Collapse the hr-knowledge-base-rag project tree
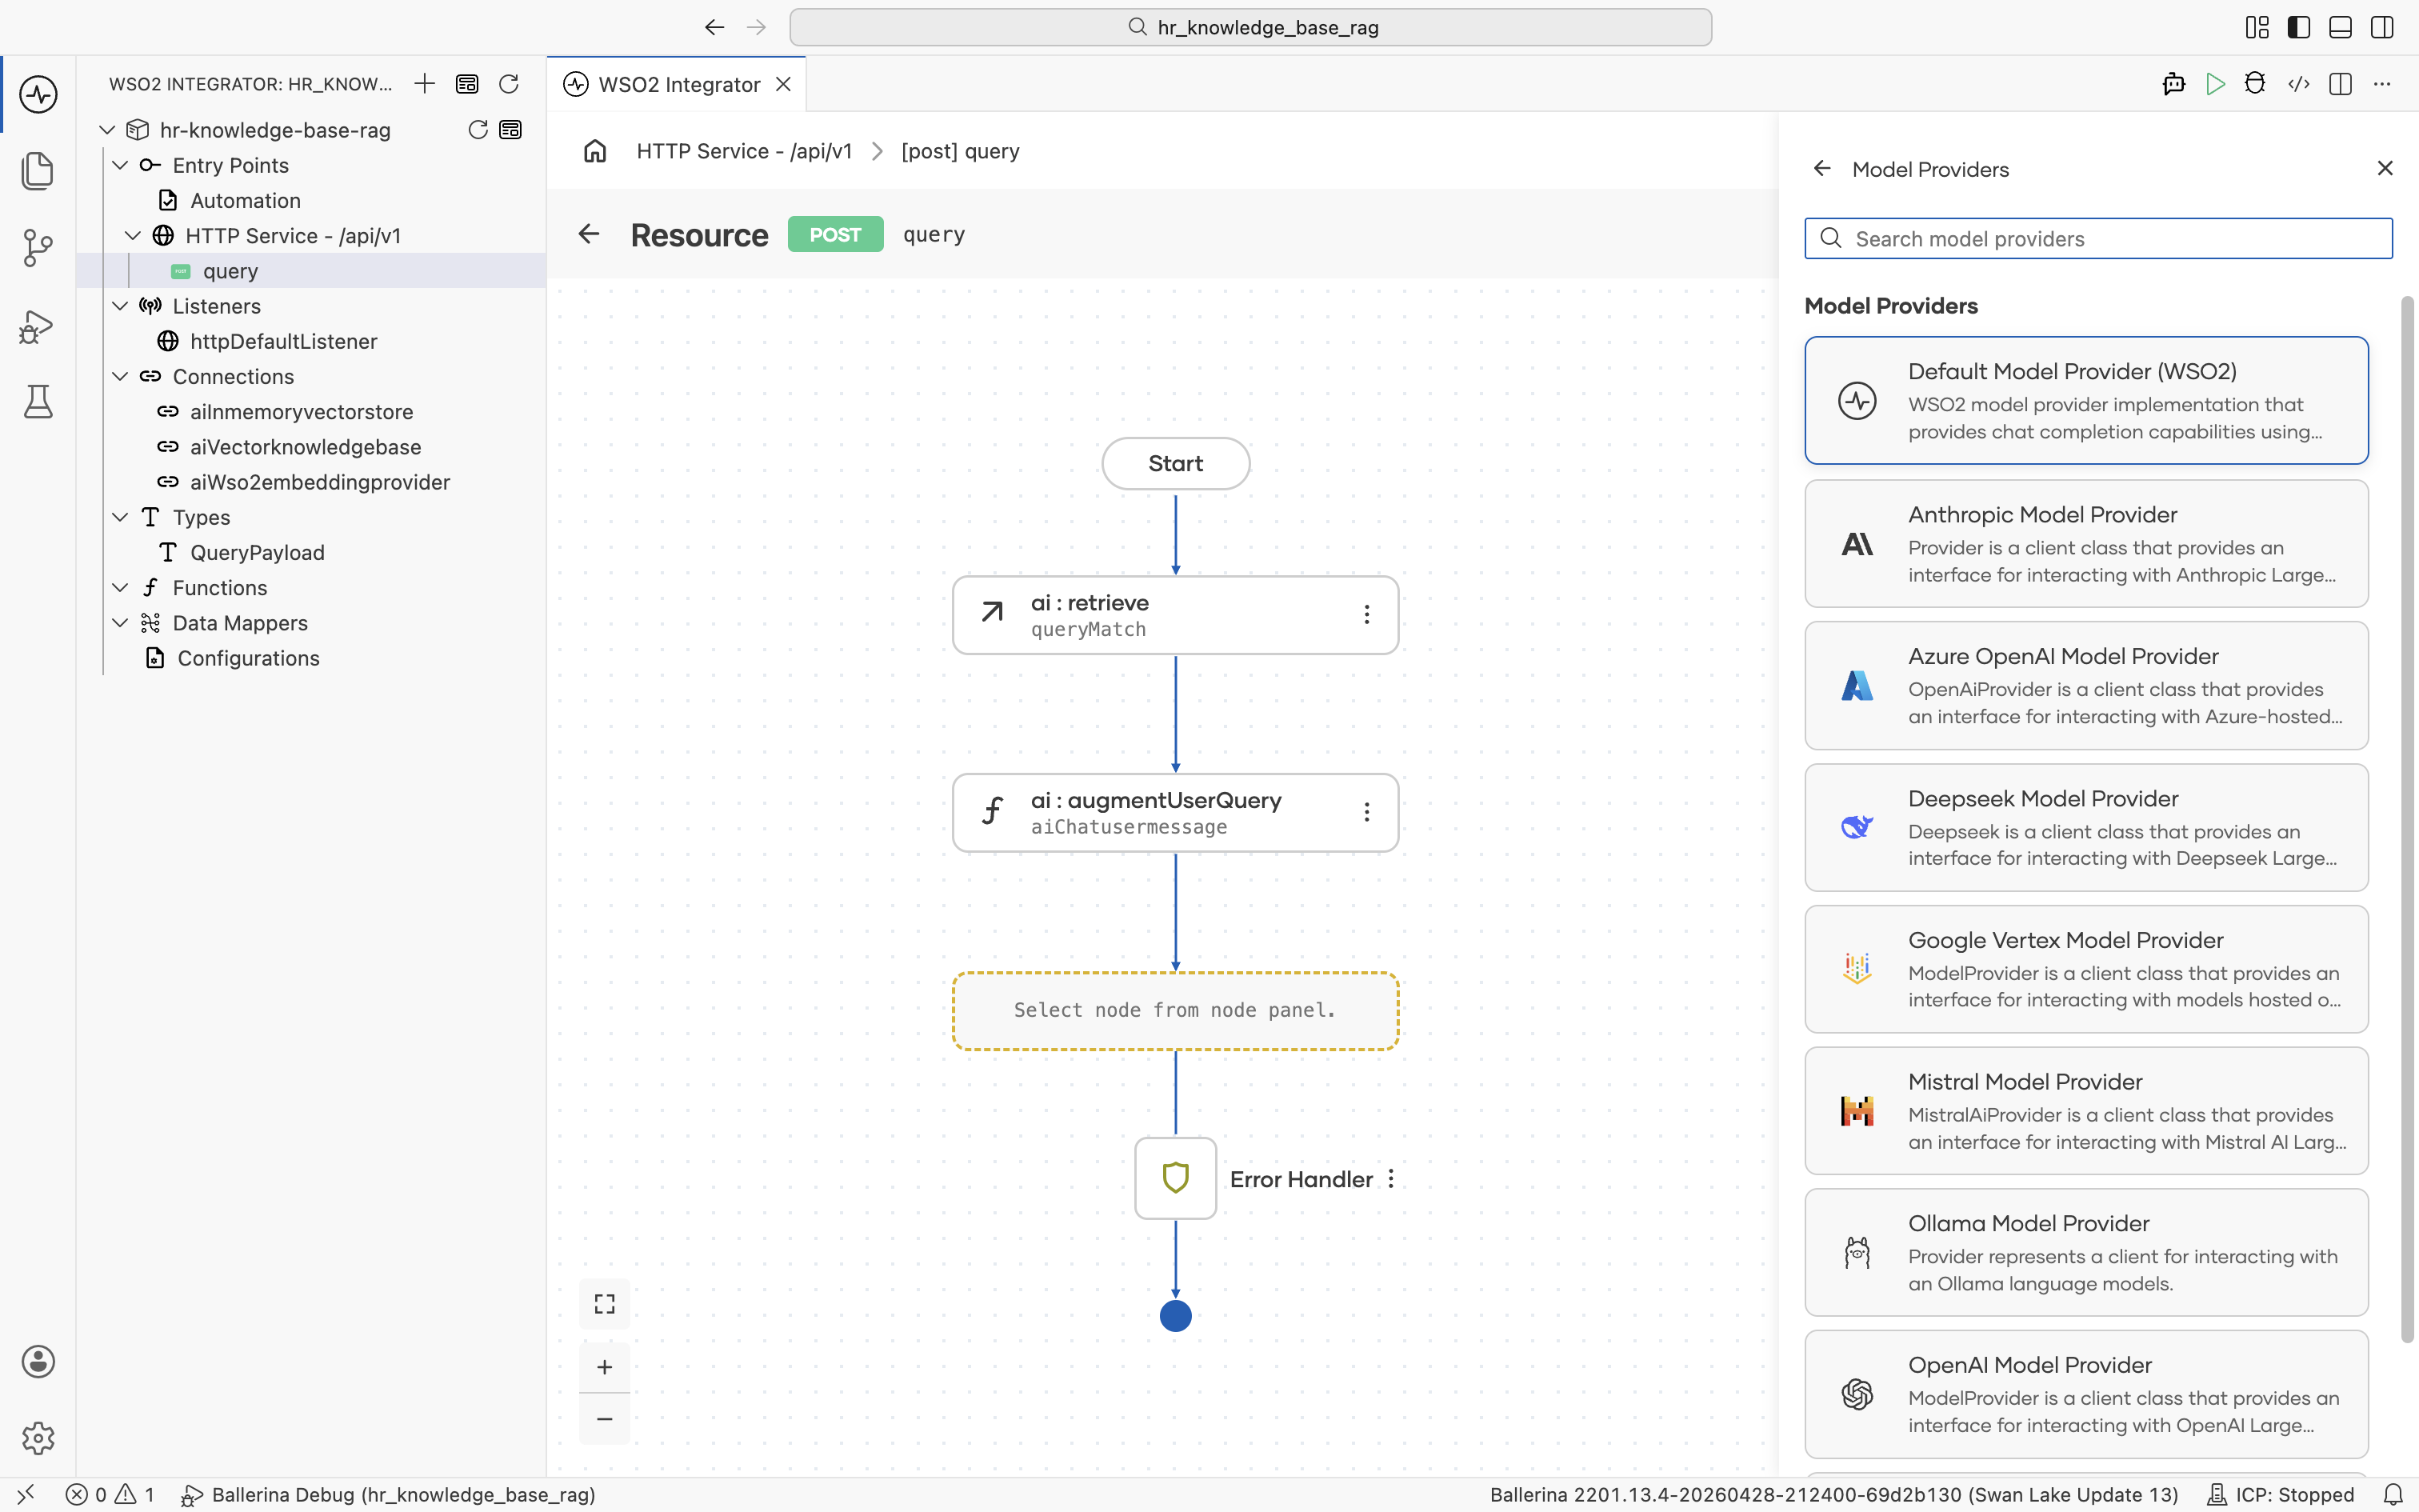2419x1512 pixels. point(107,130)
